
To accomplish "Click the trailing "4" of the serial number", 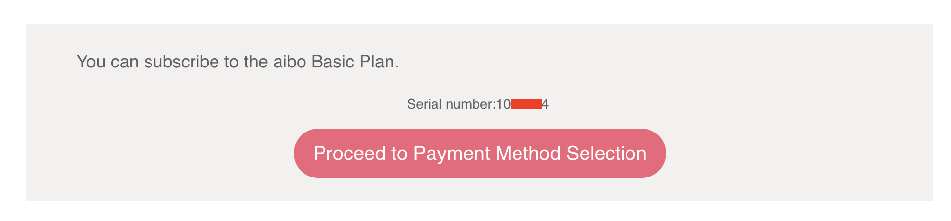I will coord(546,104).
